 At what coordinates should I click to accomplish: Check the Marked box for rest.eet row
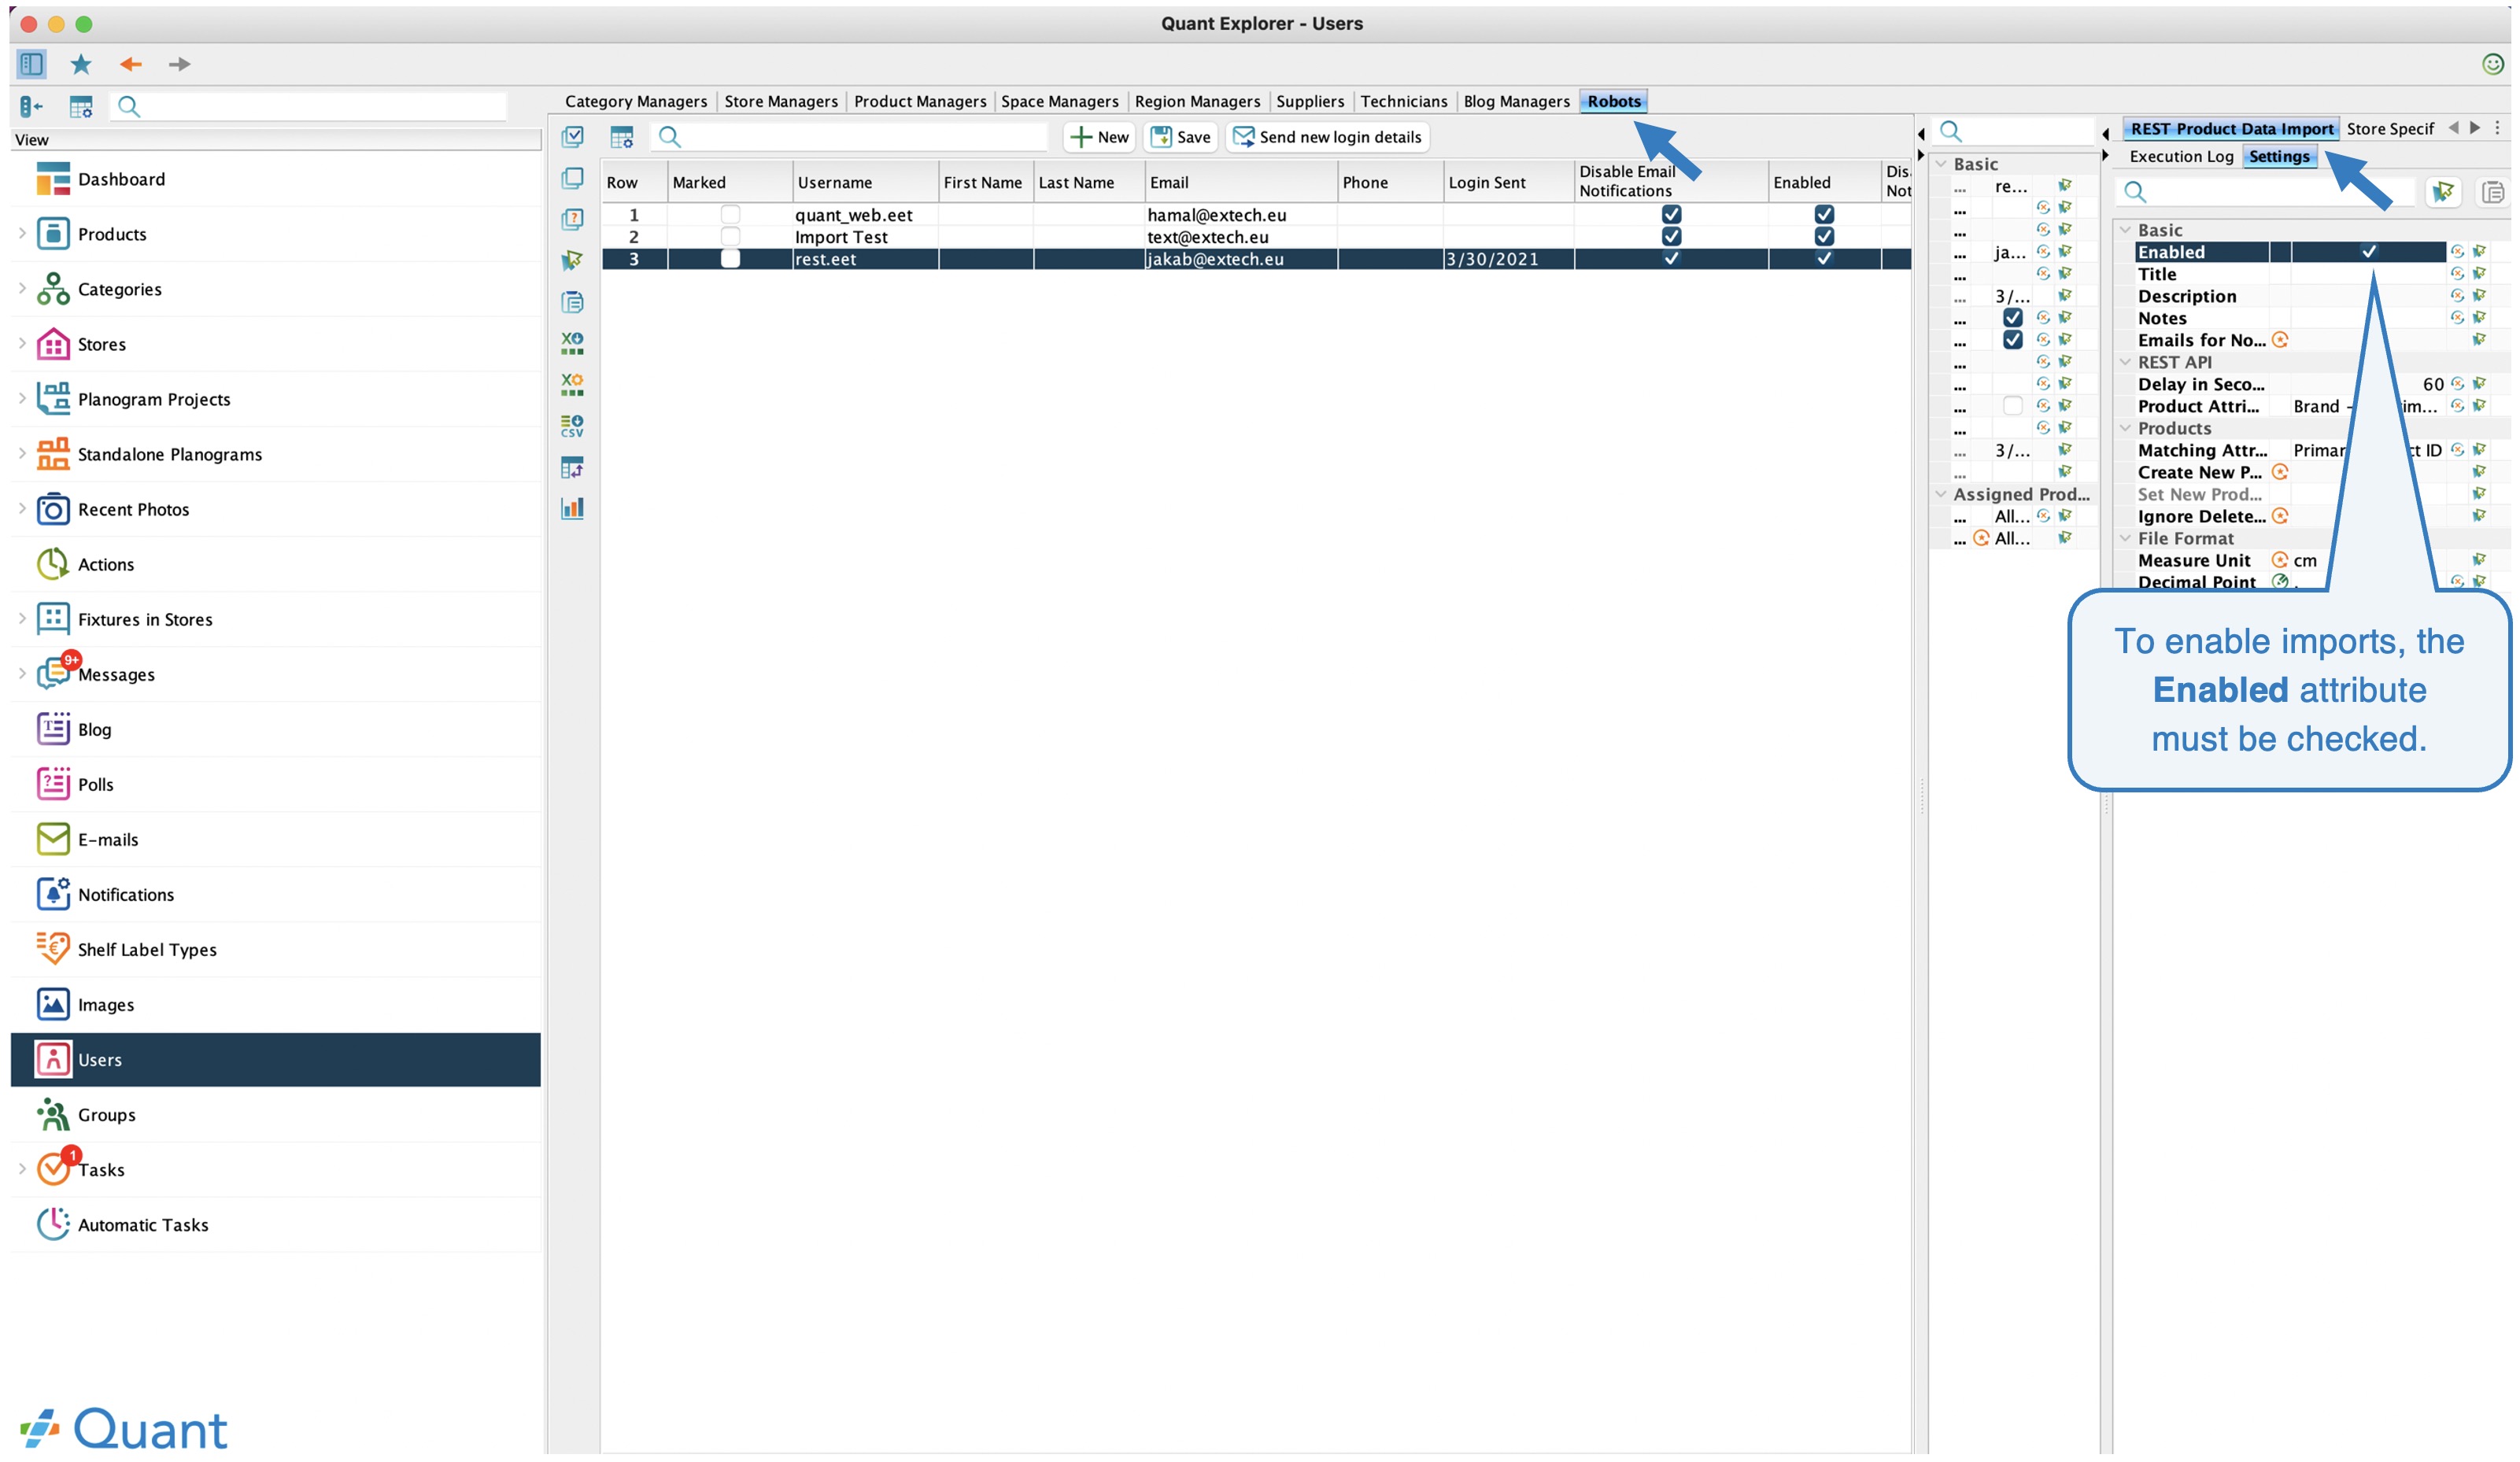click(730, 258)
